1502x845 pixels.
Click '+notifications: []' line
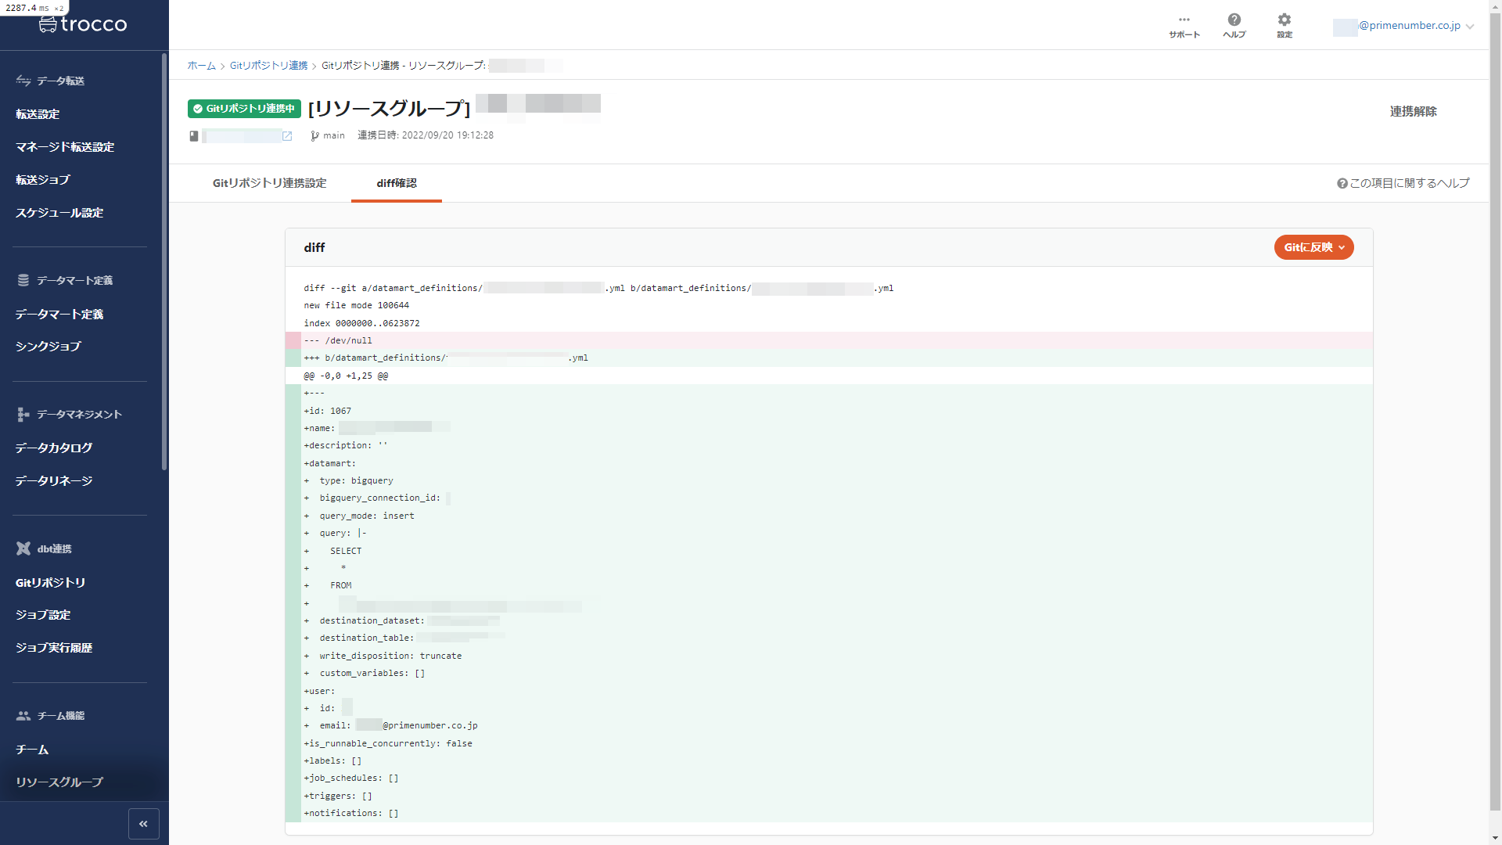828,813
